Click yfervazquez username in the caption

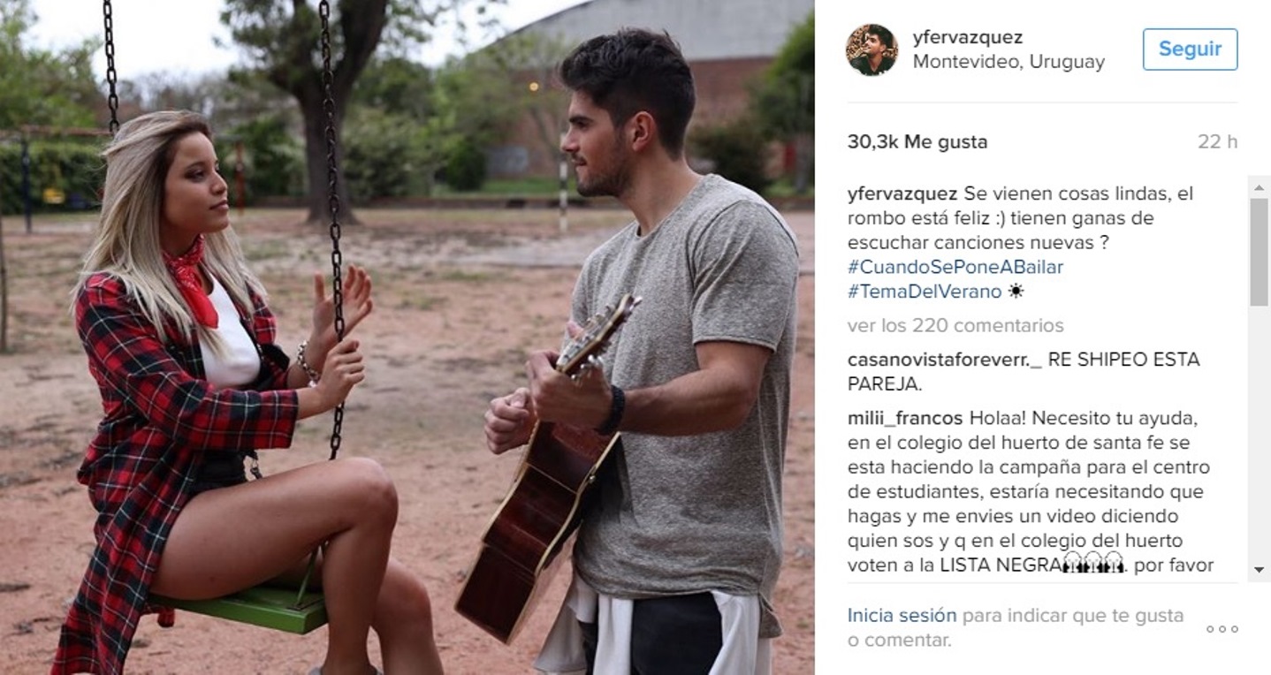(x=902, y=193)
